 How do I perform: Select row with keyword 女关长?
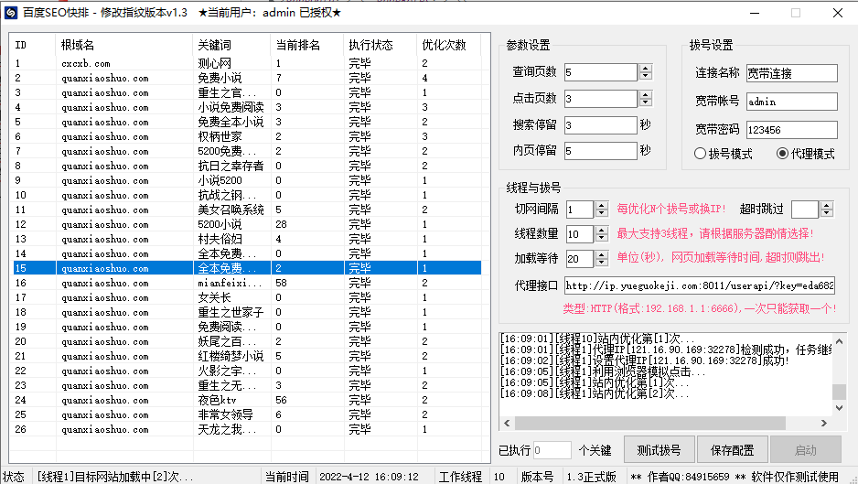point(246,298)
